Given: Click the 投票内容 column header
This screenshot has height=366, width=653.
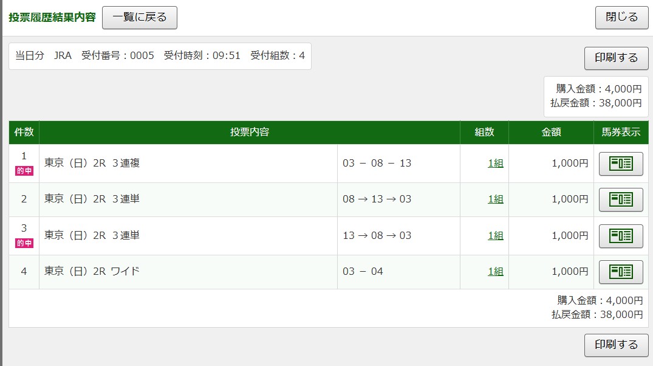Looking at the screenshot, I should (249, 132).
